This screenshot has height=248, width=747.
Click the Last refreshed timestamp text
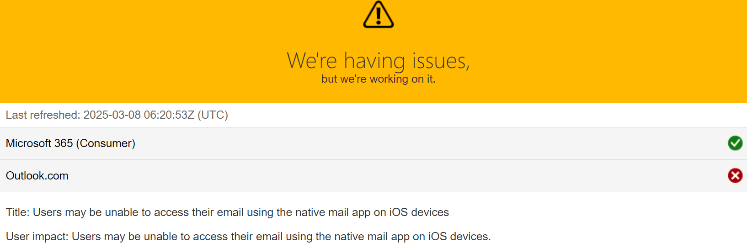(x=117, y=115)
